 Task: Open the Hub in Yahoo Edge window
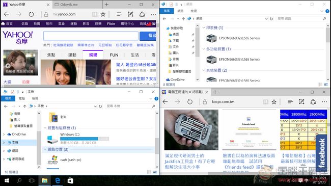click(x=119, y=14)
